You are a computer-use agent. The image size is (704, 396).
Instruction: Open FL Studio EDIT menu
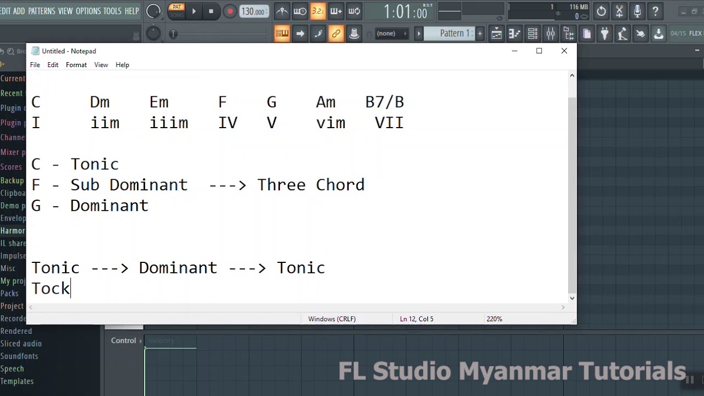(x=5, y=11)
